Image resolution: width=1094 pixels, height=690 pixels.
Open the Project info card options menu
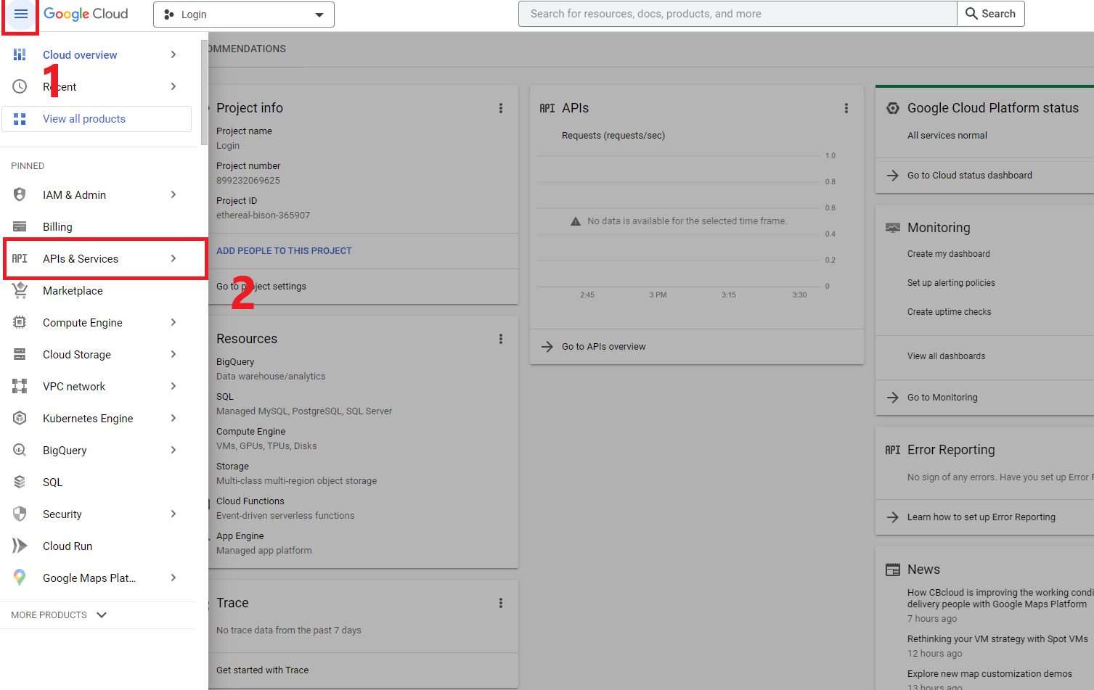pos(500,108)
